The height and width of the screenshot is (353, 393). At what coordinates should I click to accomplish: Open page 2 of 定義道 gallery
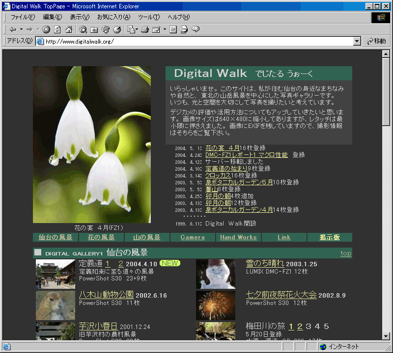[x=121, y=264]
